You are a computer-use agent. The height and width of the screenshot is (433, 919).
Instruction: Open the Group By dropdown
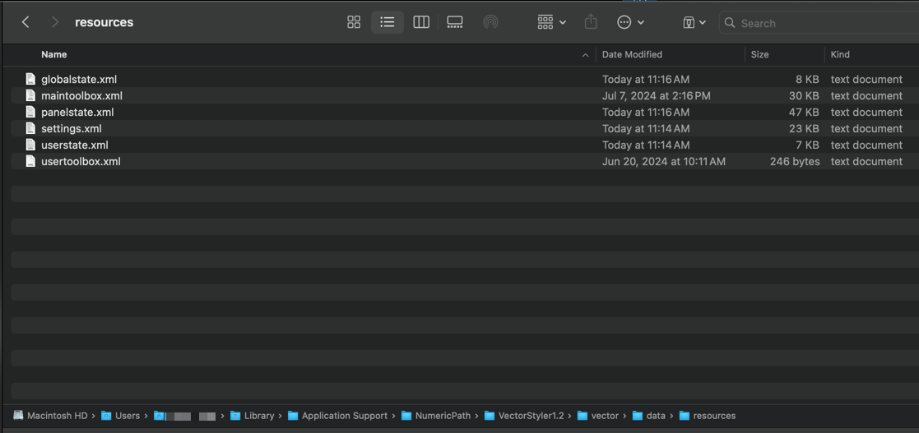[x=551, y=22]
